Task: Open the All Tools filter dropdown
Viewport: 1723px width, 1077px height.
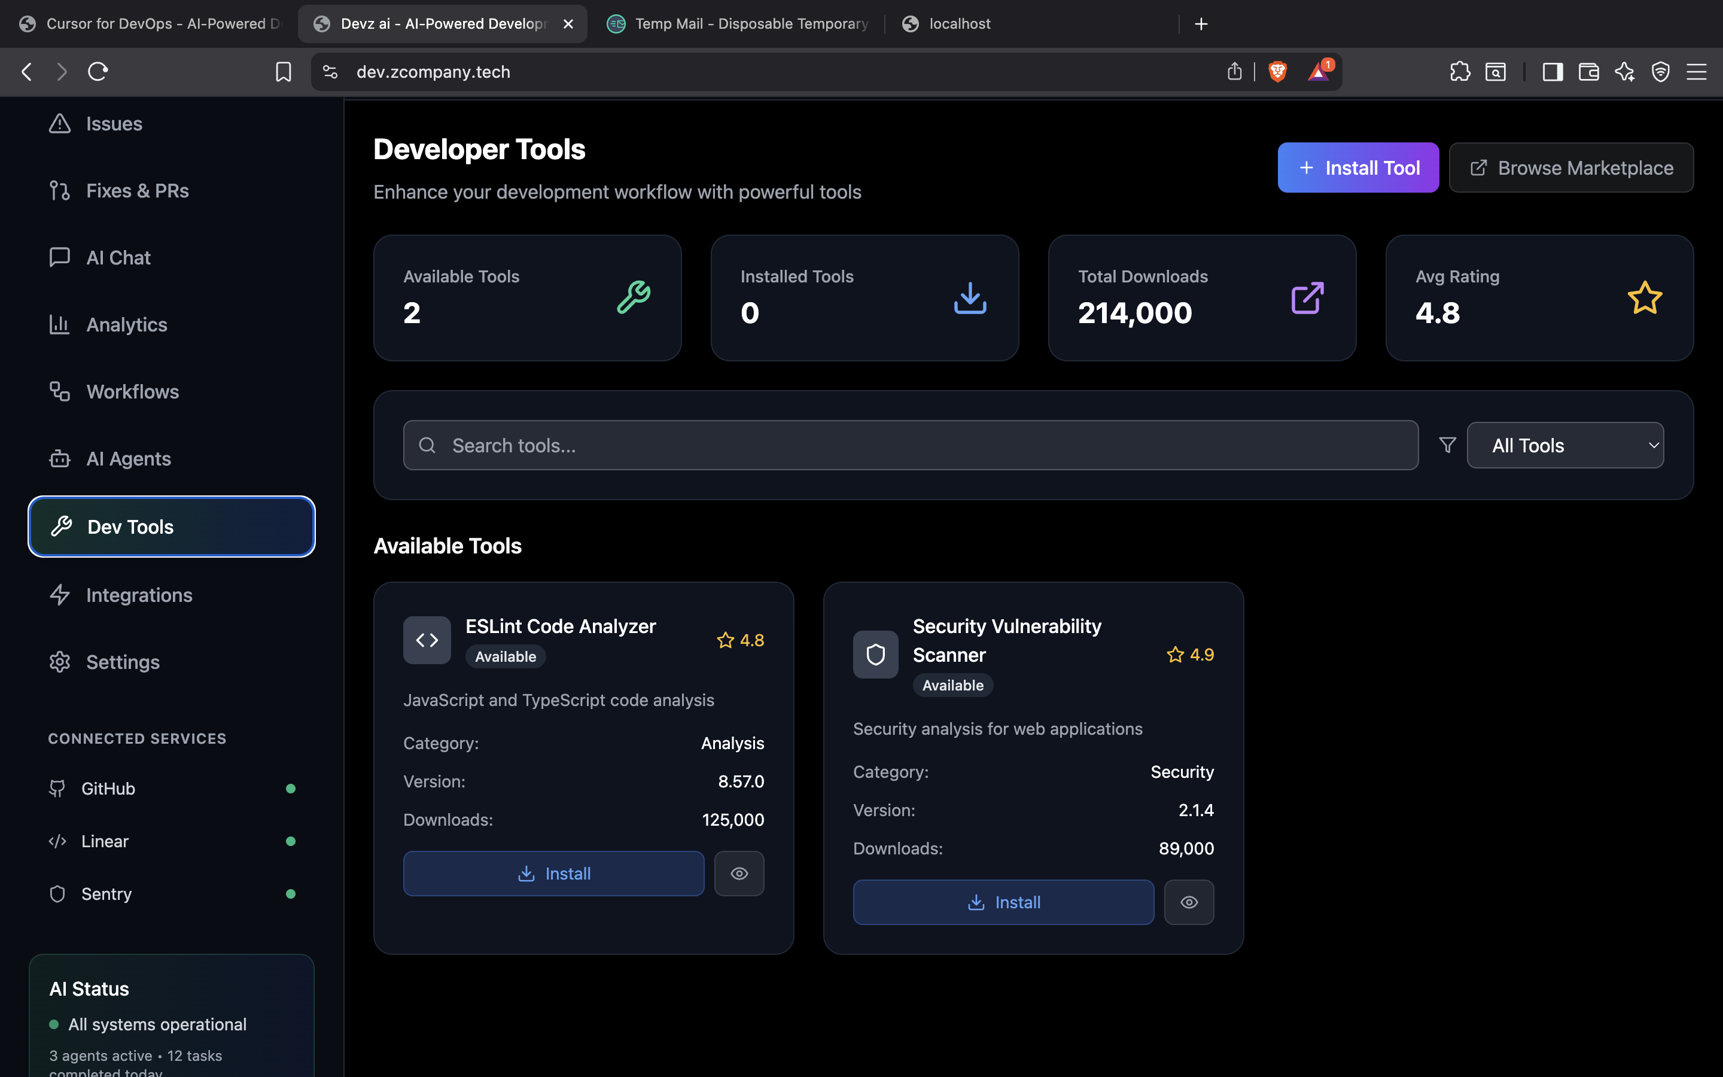Action: [1565, 445]
